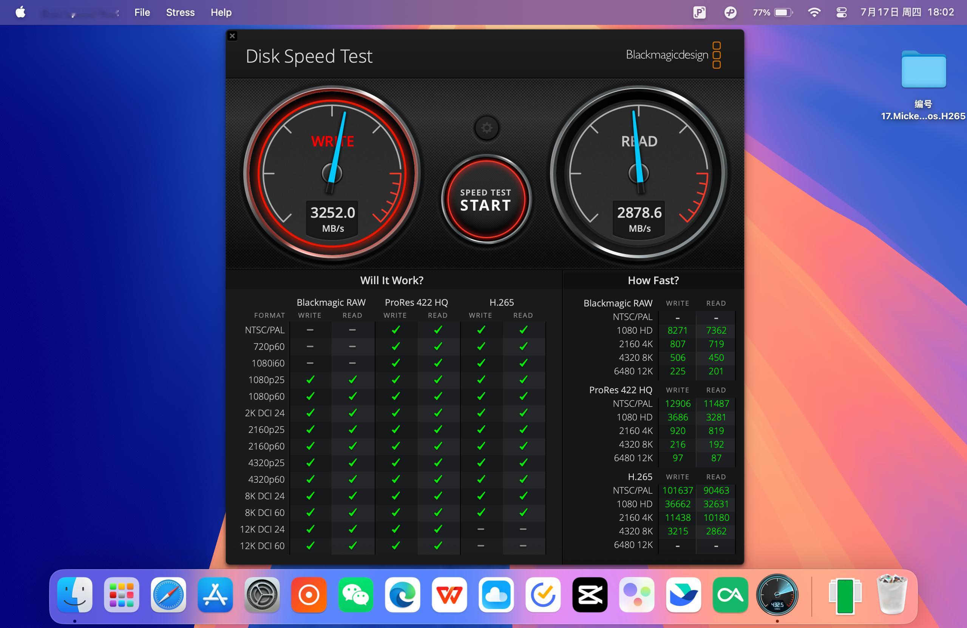
Task: Click the READ speed gauge
Action: point(639,173)
